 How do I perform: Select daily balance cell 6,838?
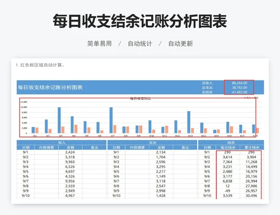point(227,181)
